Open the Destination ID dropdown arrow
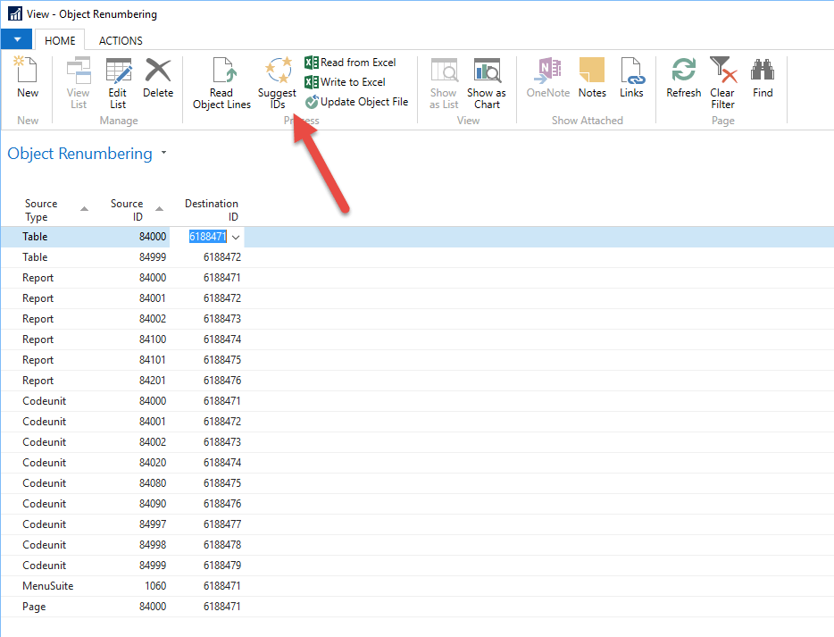This screenshot has width=834, height=637. (236, 237)
